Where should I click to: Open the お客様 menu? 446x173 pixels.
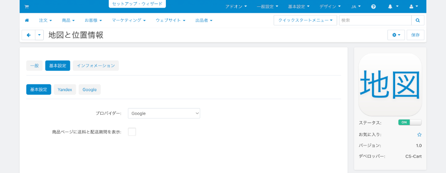tap(93, 20)
